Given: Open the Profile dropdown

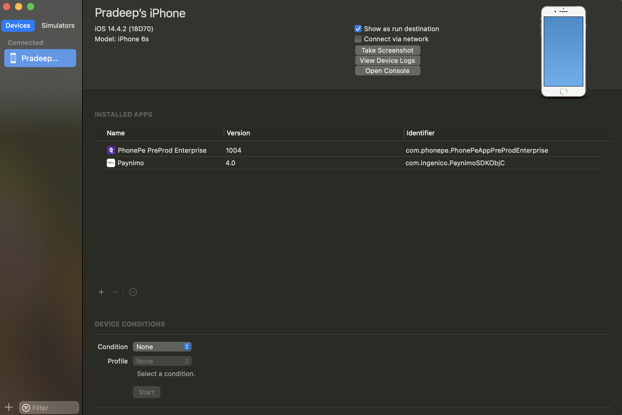Looking at the screenshot, I should [x=162, y=361].
